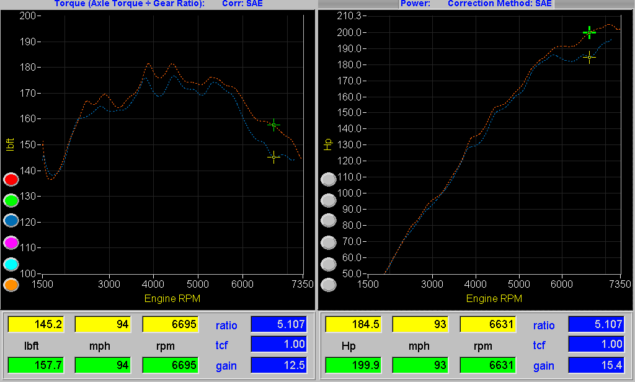The width and height of the screenshot is (635, 382).
Task: Click the cyan run color button
Action: [x=11, y=264]
